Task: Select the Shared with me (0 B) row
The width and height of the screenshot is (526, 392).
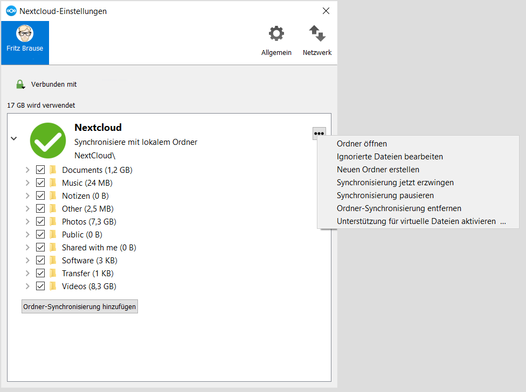Action: (99, 248)
